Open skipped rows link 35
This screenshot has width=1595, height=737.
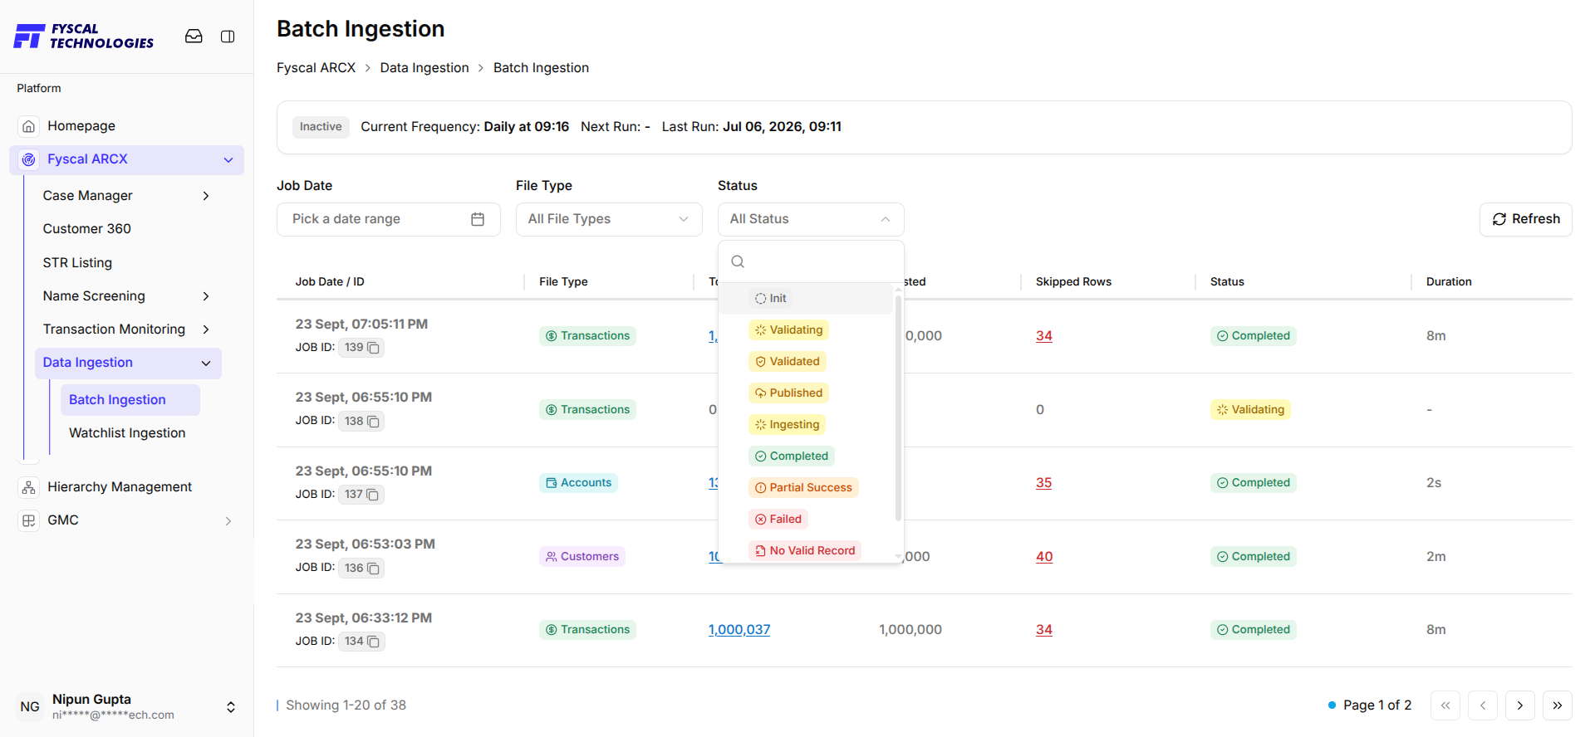tap(1044, 483)
